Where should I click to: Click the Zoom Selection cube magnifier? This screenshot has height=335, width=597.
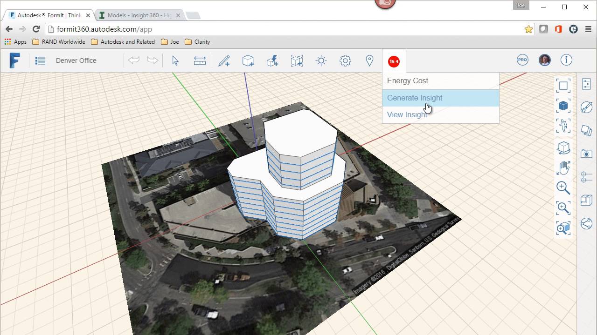coord(563,228)
